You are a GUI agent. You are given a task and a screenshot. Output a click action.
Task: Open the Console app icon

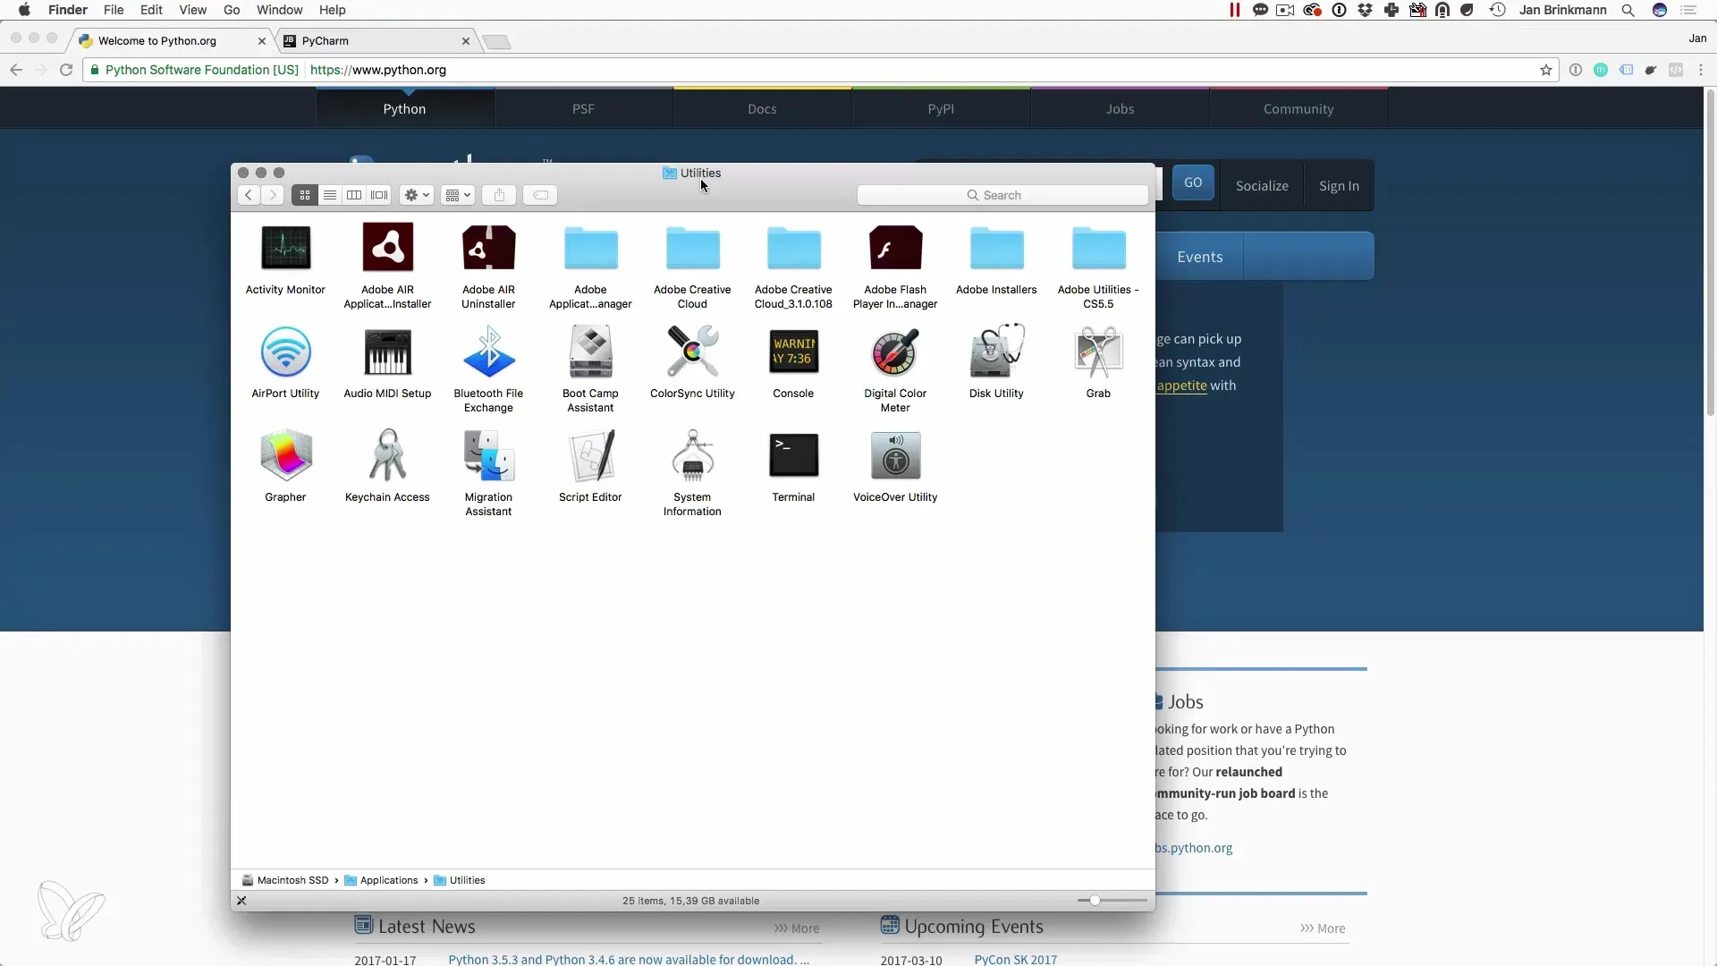pyautogui.click(x=793, y=352)
